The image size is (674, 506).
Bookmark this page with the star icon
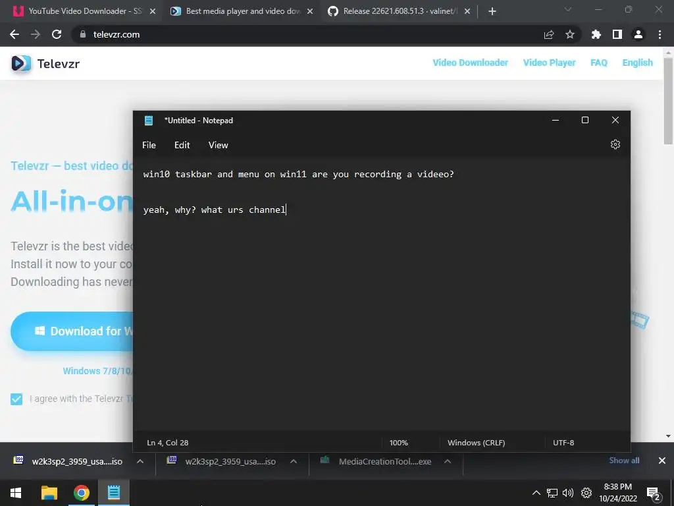(x=569, y=34)
